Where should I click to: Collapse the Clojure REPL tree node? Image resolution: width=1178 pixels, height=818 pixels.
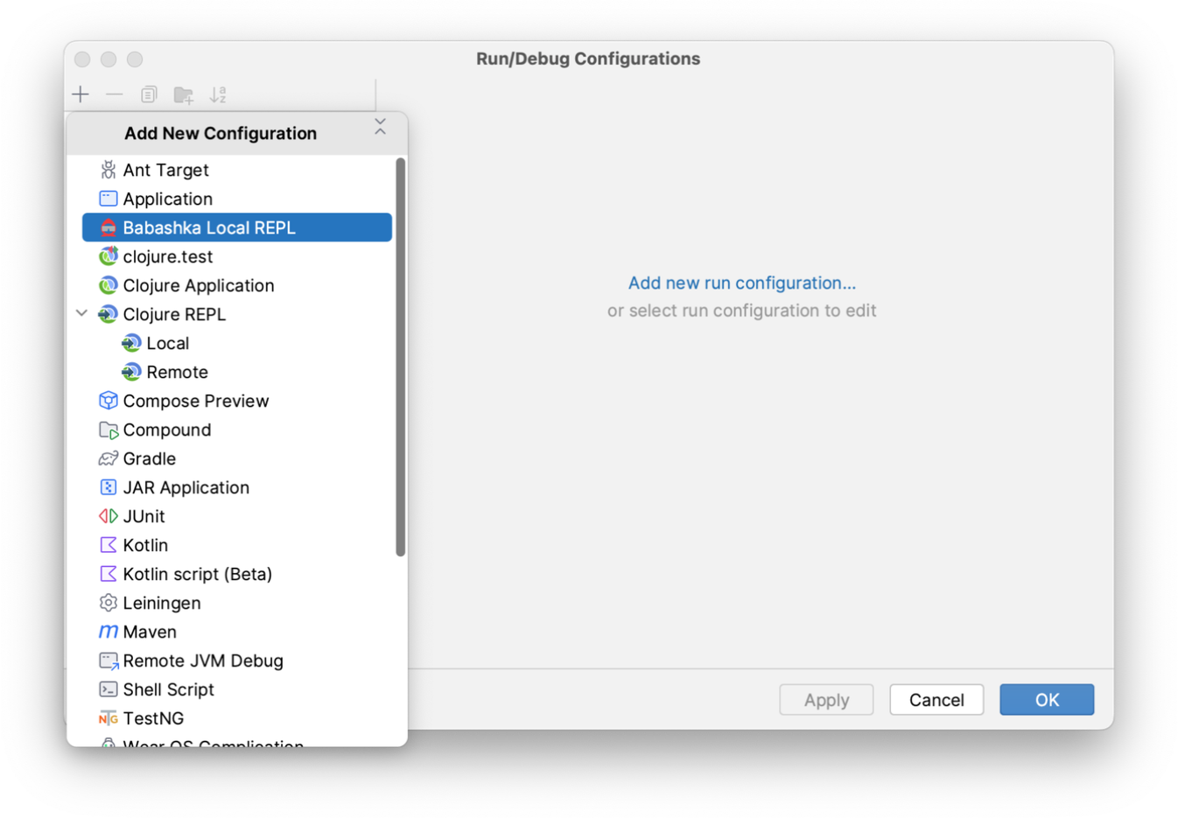81,313
